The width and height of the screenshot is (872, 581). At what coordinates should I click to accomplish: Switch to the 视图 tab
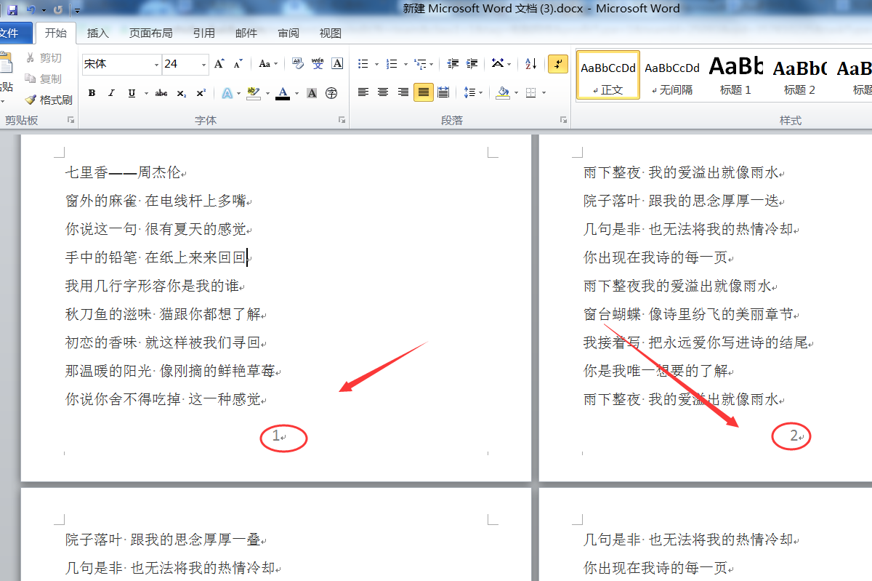(331, 33)
